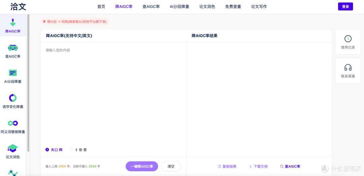Click the 输入上限 2000 字 counter text
This screenshot has width=364, height=176.
tap(73, 167)
